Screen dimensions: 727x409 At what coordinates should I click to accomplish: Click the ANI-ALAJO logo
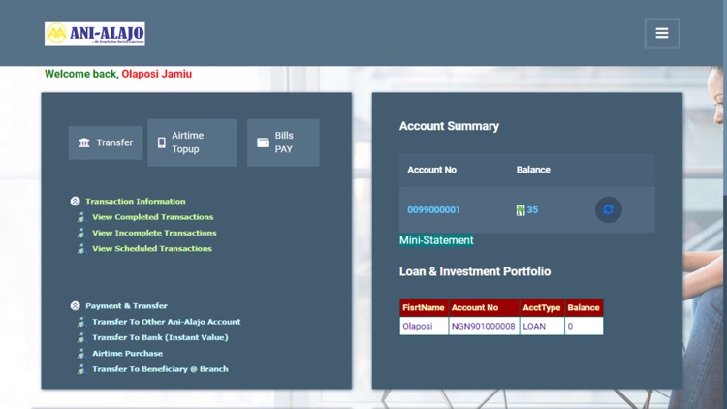point(95,33)
